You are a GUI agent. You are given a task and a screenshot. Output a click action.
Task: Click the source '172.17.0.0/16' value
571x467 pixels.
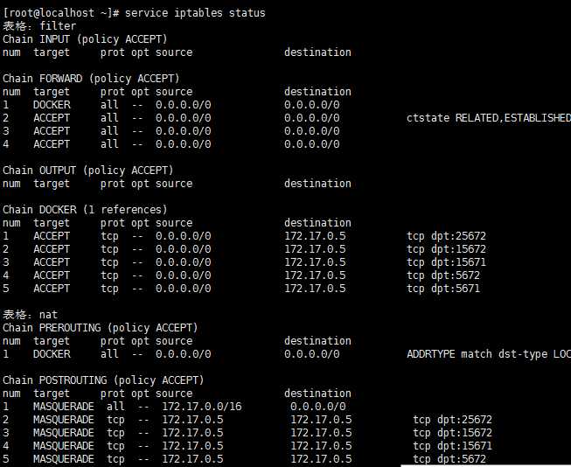202,406
